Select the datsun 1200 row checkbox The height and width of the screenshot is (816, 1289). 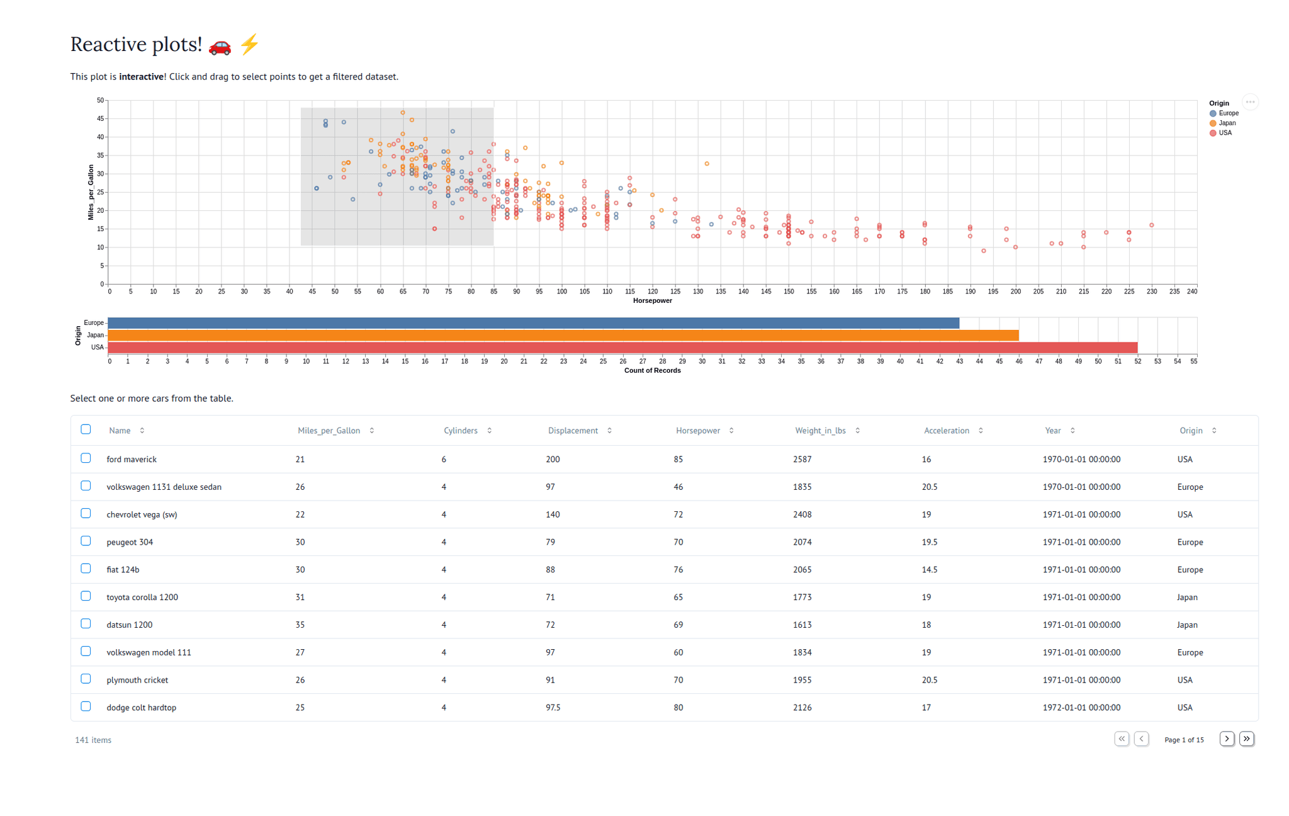[86, 624]
